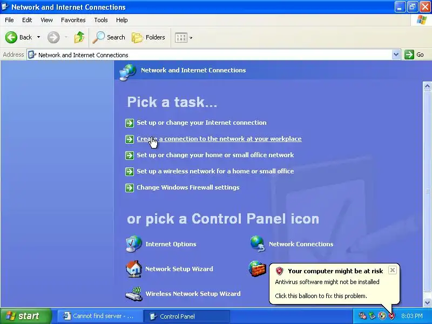
Task: Open the Edit menu
Action: coord(27,20)
